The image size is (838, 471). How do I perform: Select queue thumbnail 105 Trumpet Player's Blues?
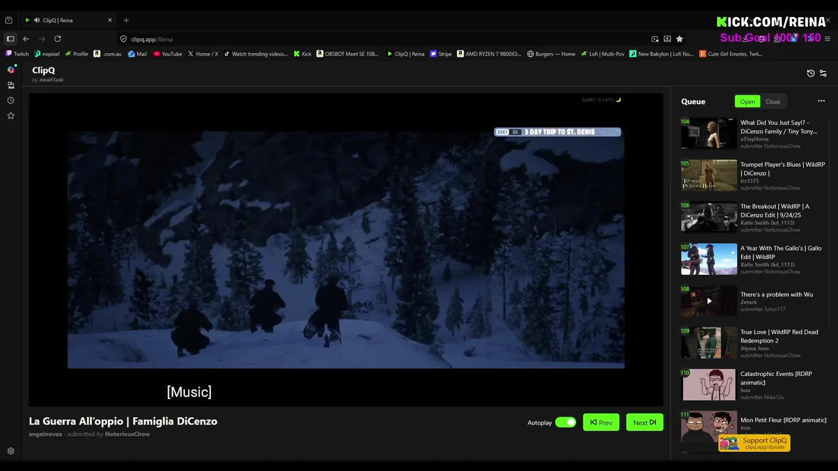[708, 175]
